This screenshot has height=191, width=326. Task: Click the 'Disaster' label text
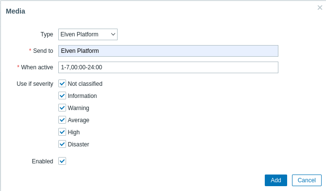click(x=78, y=144)
